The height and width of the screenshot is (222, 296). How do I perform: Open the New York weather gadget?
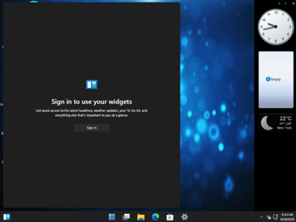click(276, 123)
